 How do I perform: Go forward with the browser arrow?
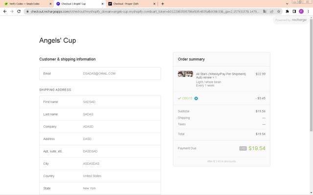(12, 12)
